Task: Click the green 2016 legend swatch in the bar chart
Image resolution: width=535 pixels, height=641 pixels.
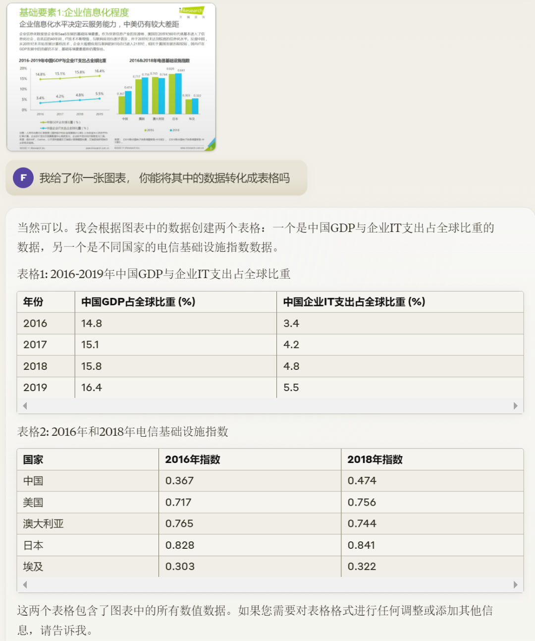Action: click(145, 129)
